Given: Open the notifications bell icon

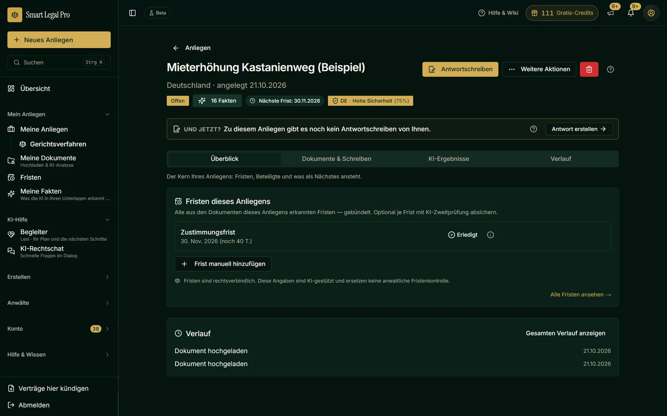Looking at the screenshot, I should 631,13.
